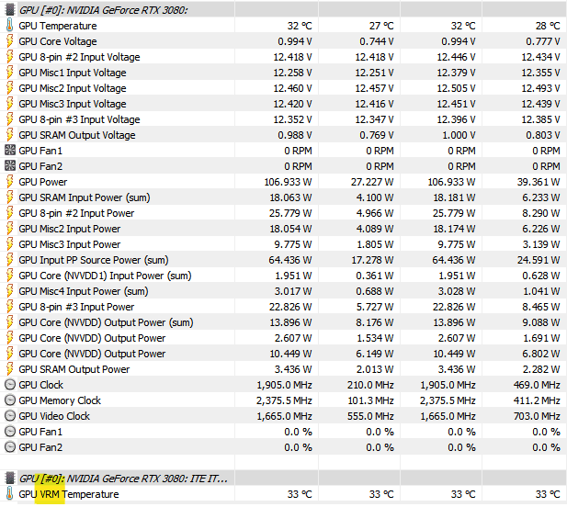Click the 39.361 W average GPU Power value
The image size is (567, 507).
[539, 182]
